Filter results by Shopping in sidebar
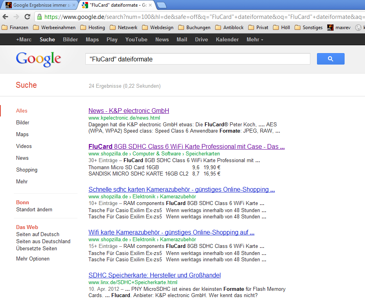365x303 pixels. [27, 170]
